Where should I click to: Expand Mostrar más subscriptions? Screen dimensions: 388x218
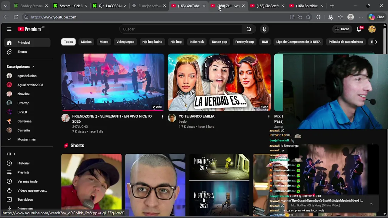click(x=27, y=140)
